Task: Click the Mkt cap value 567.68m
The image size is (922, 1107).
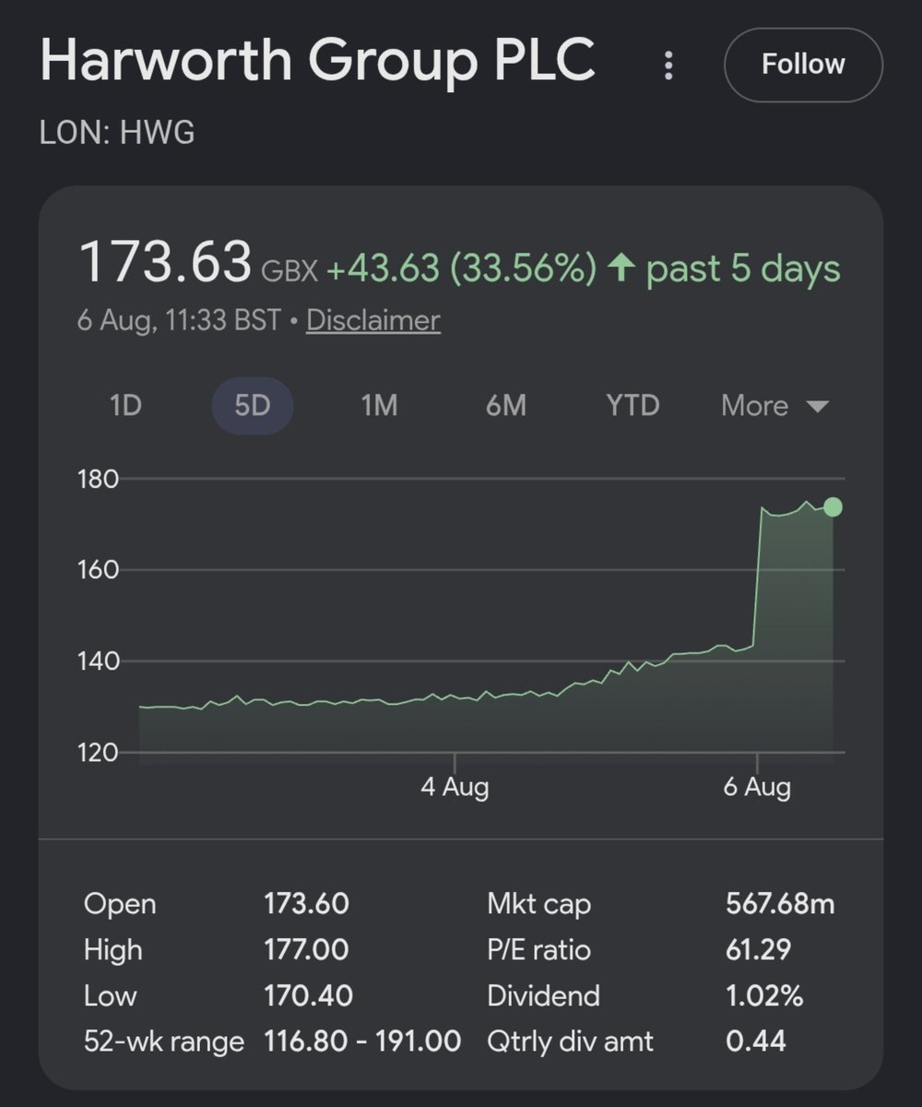Action: [x=780, y=903]
